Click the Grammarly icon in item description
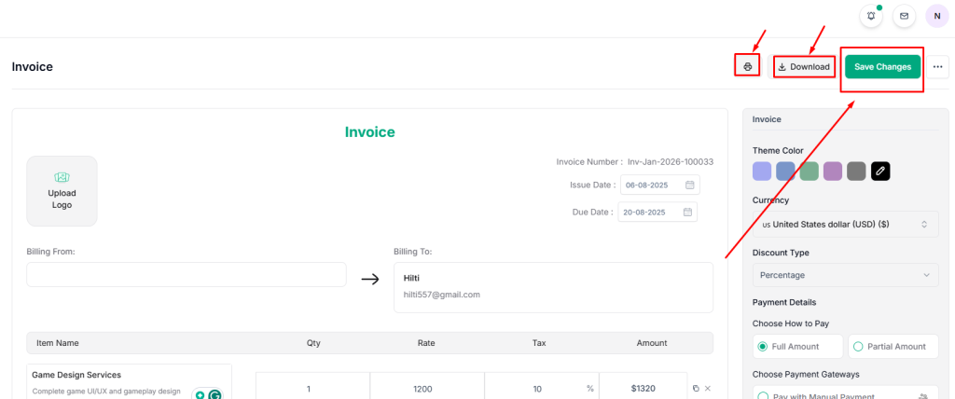Screen dimensions: 955x399 [215, 395]
